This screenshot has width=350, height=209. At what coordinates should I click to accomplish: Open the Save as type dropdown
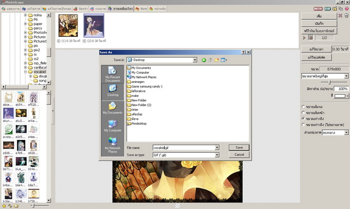click(217, 155)
